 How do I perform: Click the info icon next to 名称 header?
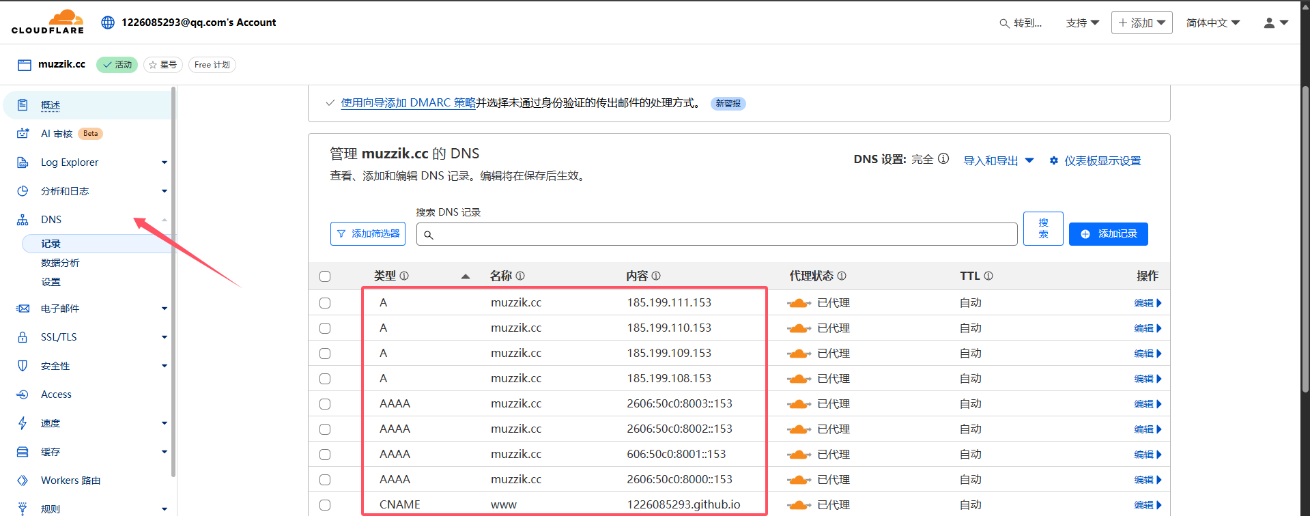(520, 276)
